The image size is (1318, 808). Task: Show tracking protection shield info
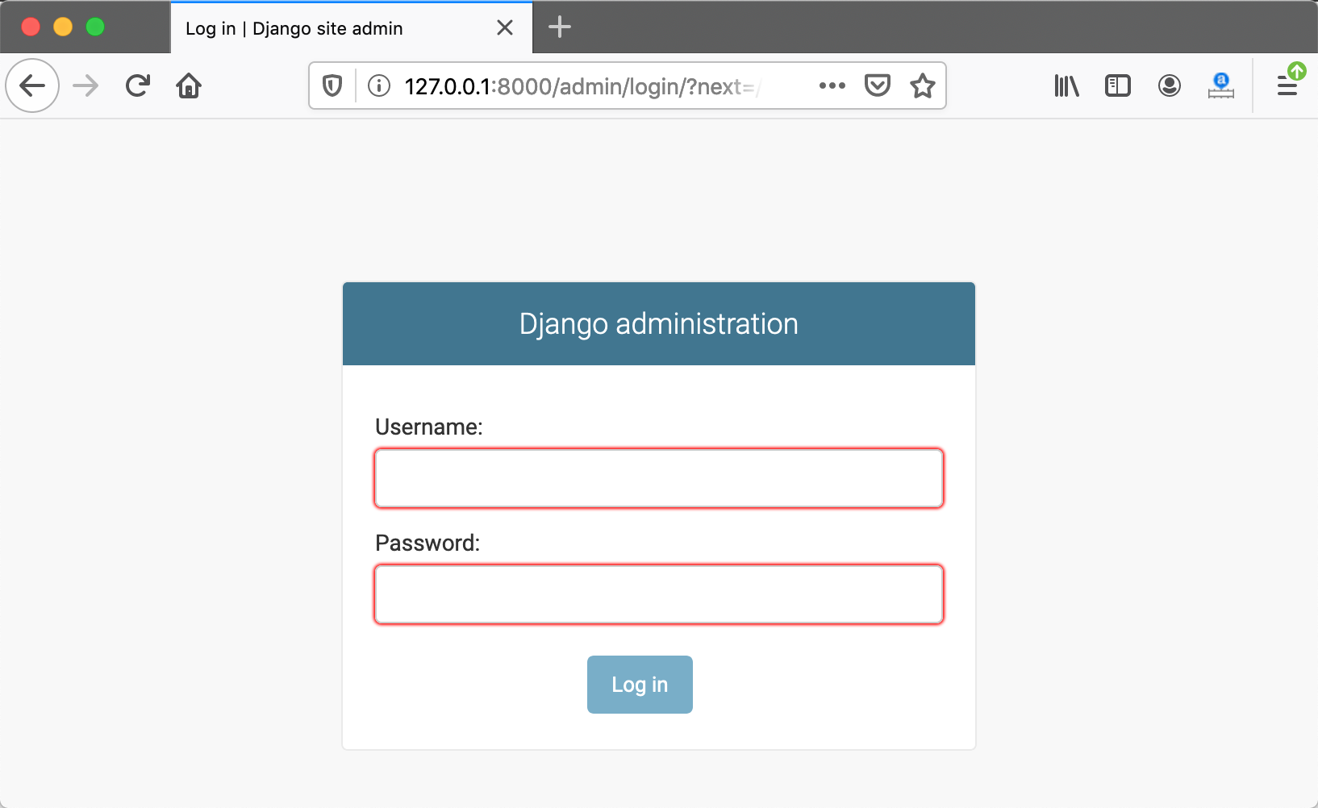(x=332, y=85)
